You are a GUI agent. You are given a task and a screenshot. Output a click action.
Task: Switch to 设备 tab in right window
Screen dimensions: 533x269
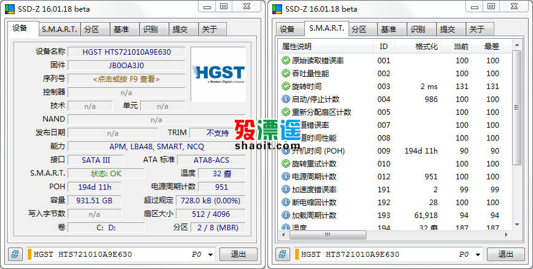290,29
